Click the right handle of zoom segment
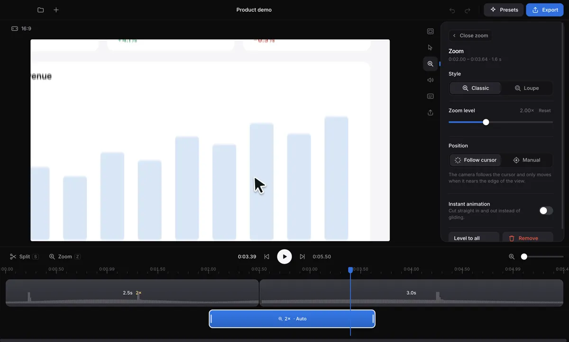The image size is (569, 342). click(x=373, y=319)
